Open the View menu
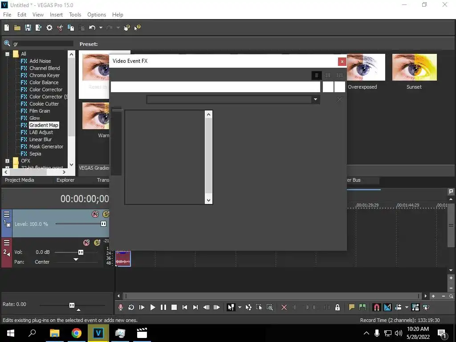Image resolution: width=456 pixels, height=342 pixels. 38,15
